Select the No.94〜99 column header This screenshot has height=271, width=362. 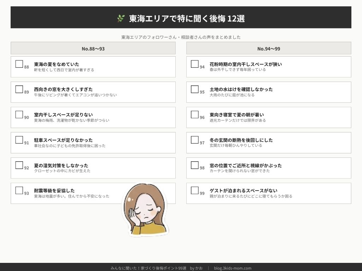pos(269,48)
